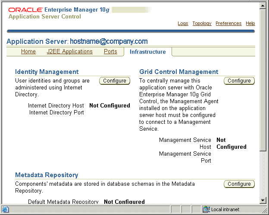Click the Internet Directory Port label
Screen dimensions: 269x215
56,113
